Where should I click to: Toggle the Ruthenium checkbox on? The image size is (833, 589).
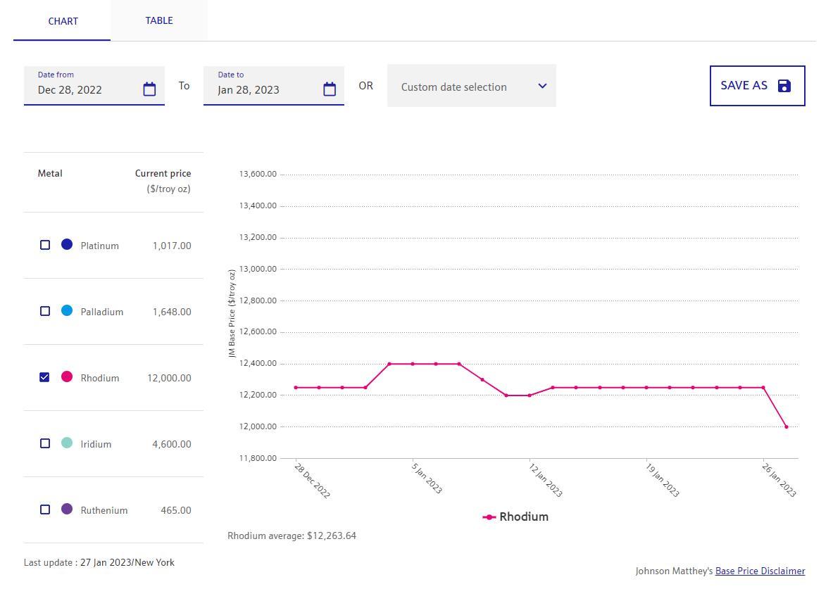tap(45, 509)
